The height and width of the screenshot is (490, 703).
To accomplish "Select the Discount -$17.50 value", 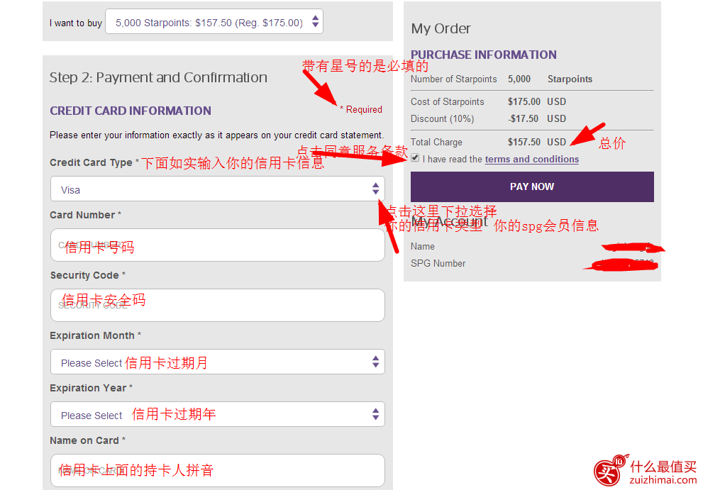I will click(x=523, y=119).
